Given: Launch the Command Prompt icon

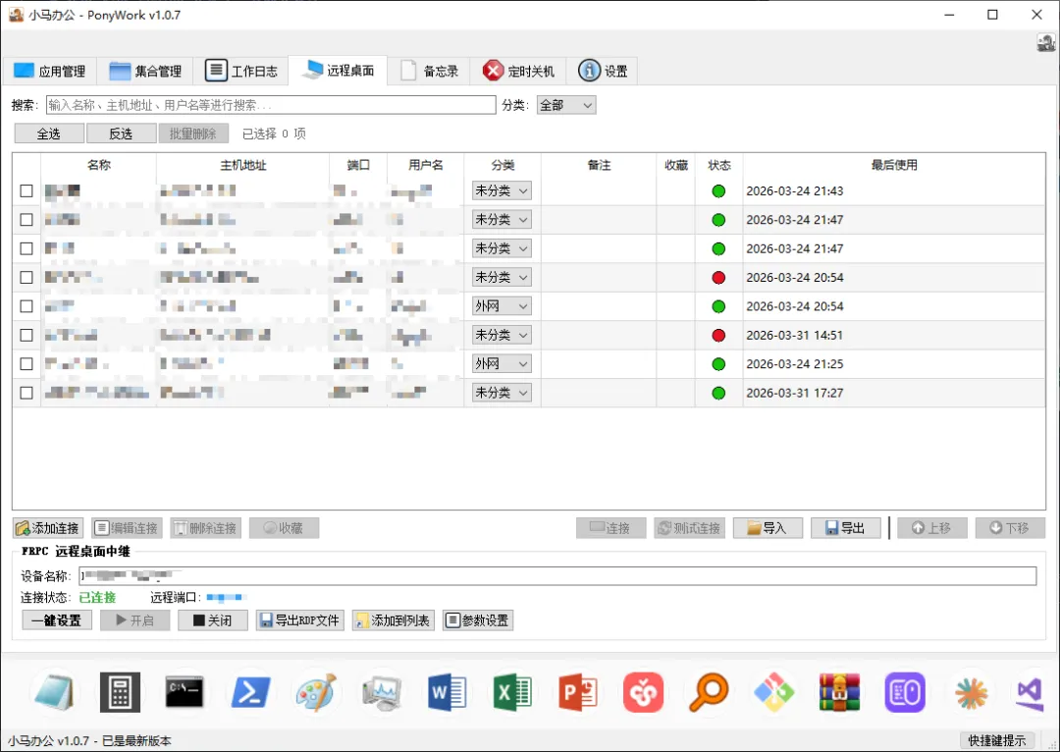Looking at the screenshot, I should tap(185, 692).
